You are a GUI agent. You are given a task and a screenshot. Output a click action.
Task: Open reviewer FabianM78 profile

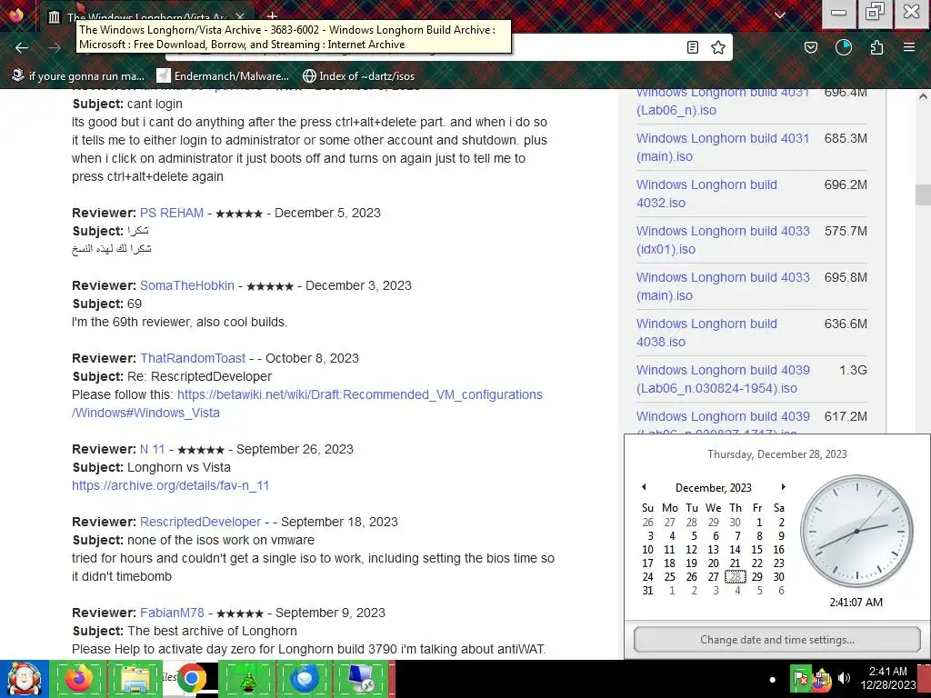172,613
